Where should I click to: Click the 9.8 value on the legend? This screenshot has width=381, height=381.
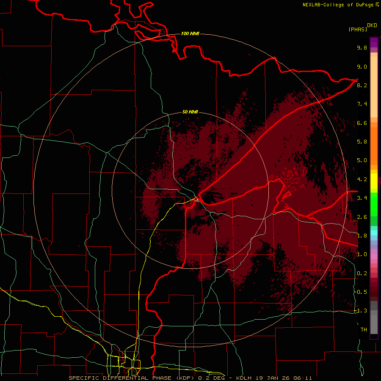[362, 47]
